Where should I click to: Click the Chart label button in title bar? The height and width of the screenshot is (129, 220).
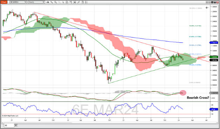4,2
